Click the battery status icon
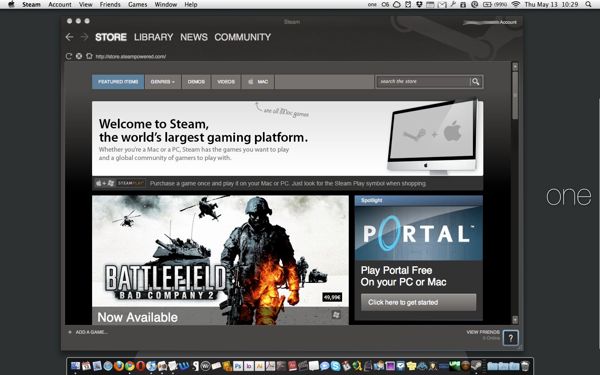This screenshot has height=375, width=600. [487, 5]
